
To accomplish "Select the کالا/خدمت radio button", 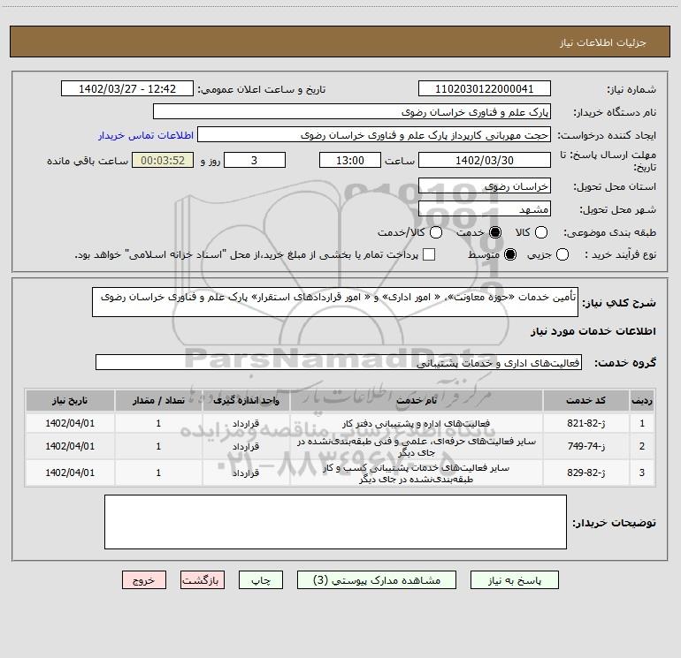I will click(x=436, y=232).
